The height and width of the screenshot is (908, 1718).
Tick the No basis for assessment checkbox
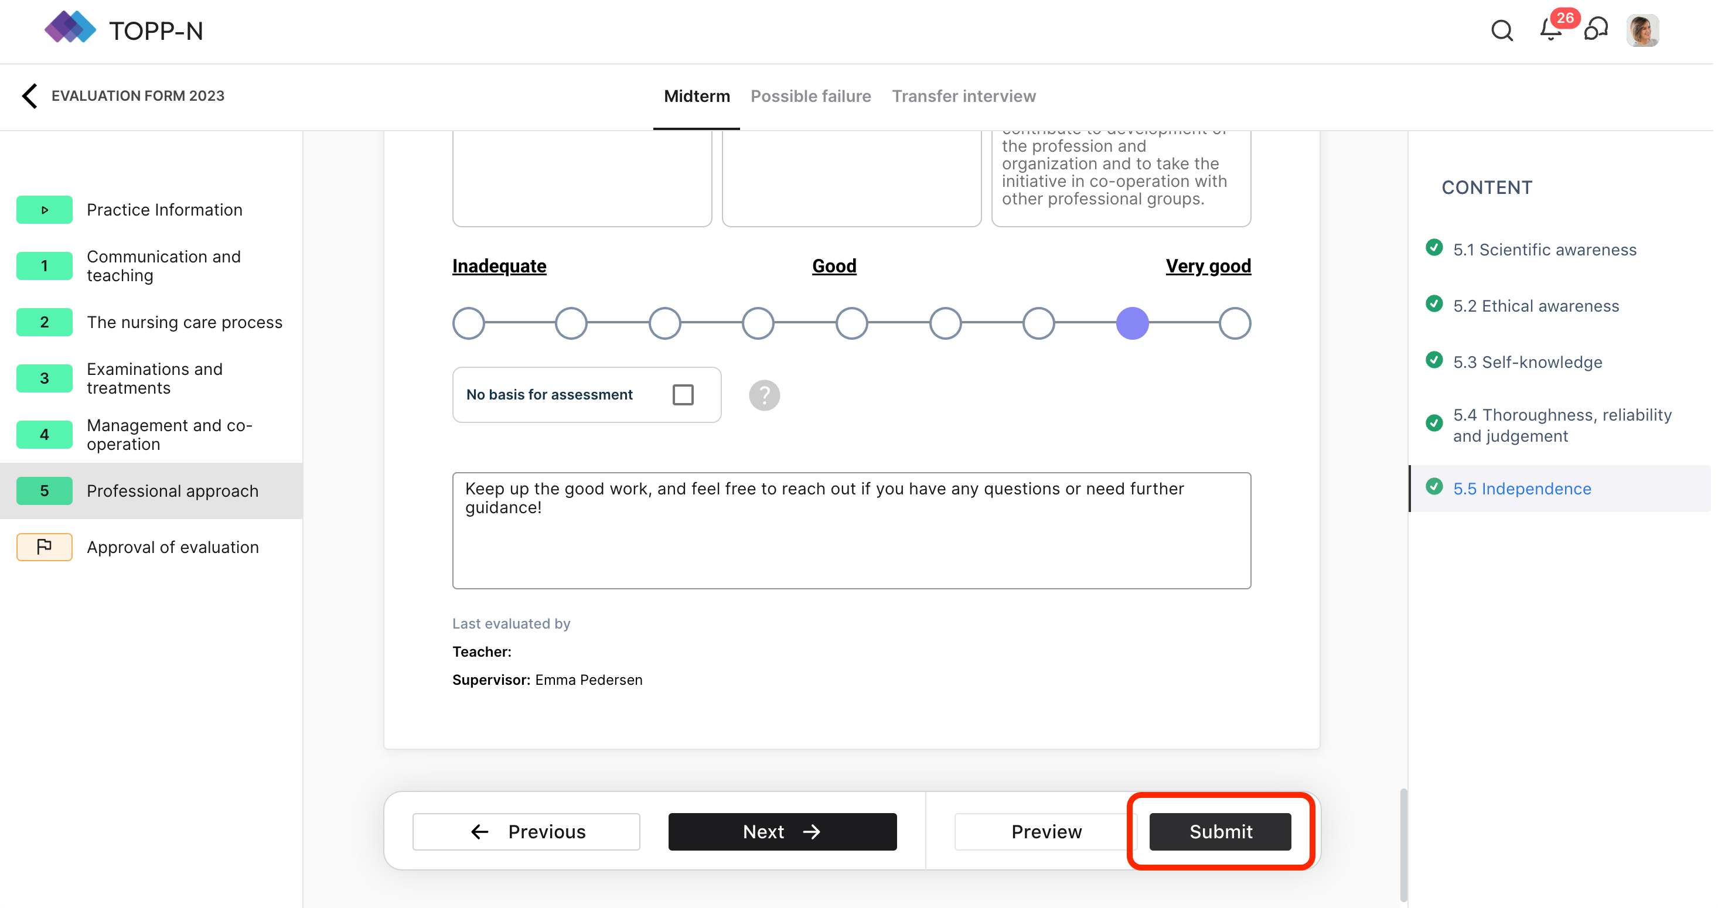point(682,395)
